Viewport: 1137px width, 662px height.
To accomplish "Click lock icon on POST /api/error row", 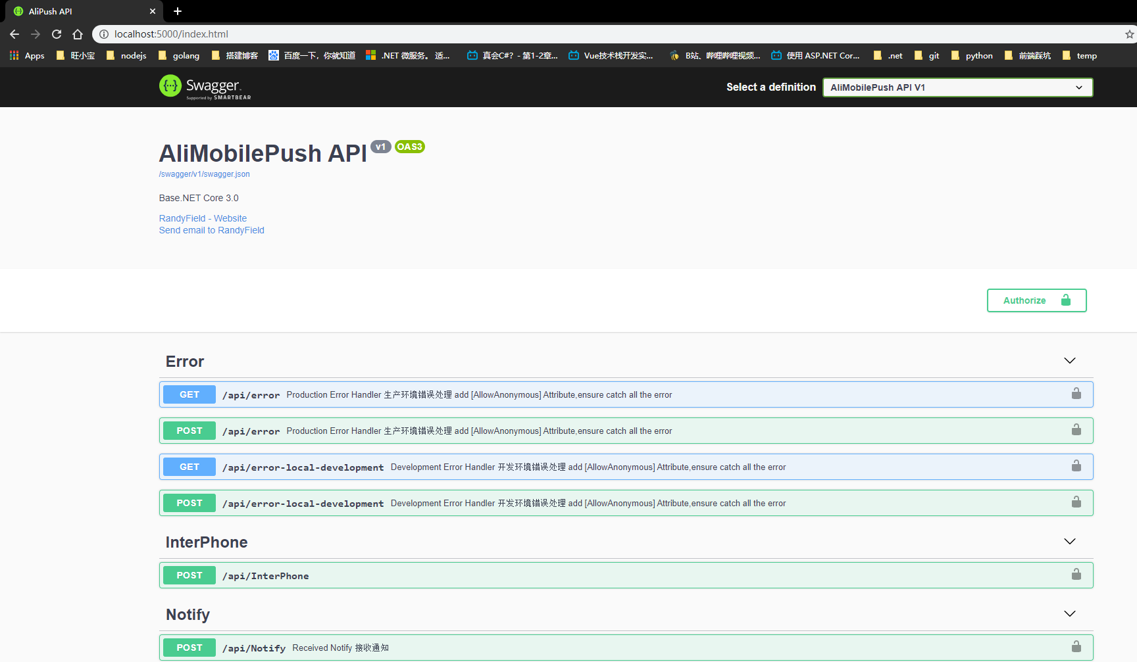I will 1076,430.
